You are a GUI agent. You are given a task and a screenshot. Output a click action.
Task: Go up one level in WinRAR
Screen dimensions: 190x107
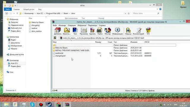55,38
